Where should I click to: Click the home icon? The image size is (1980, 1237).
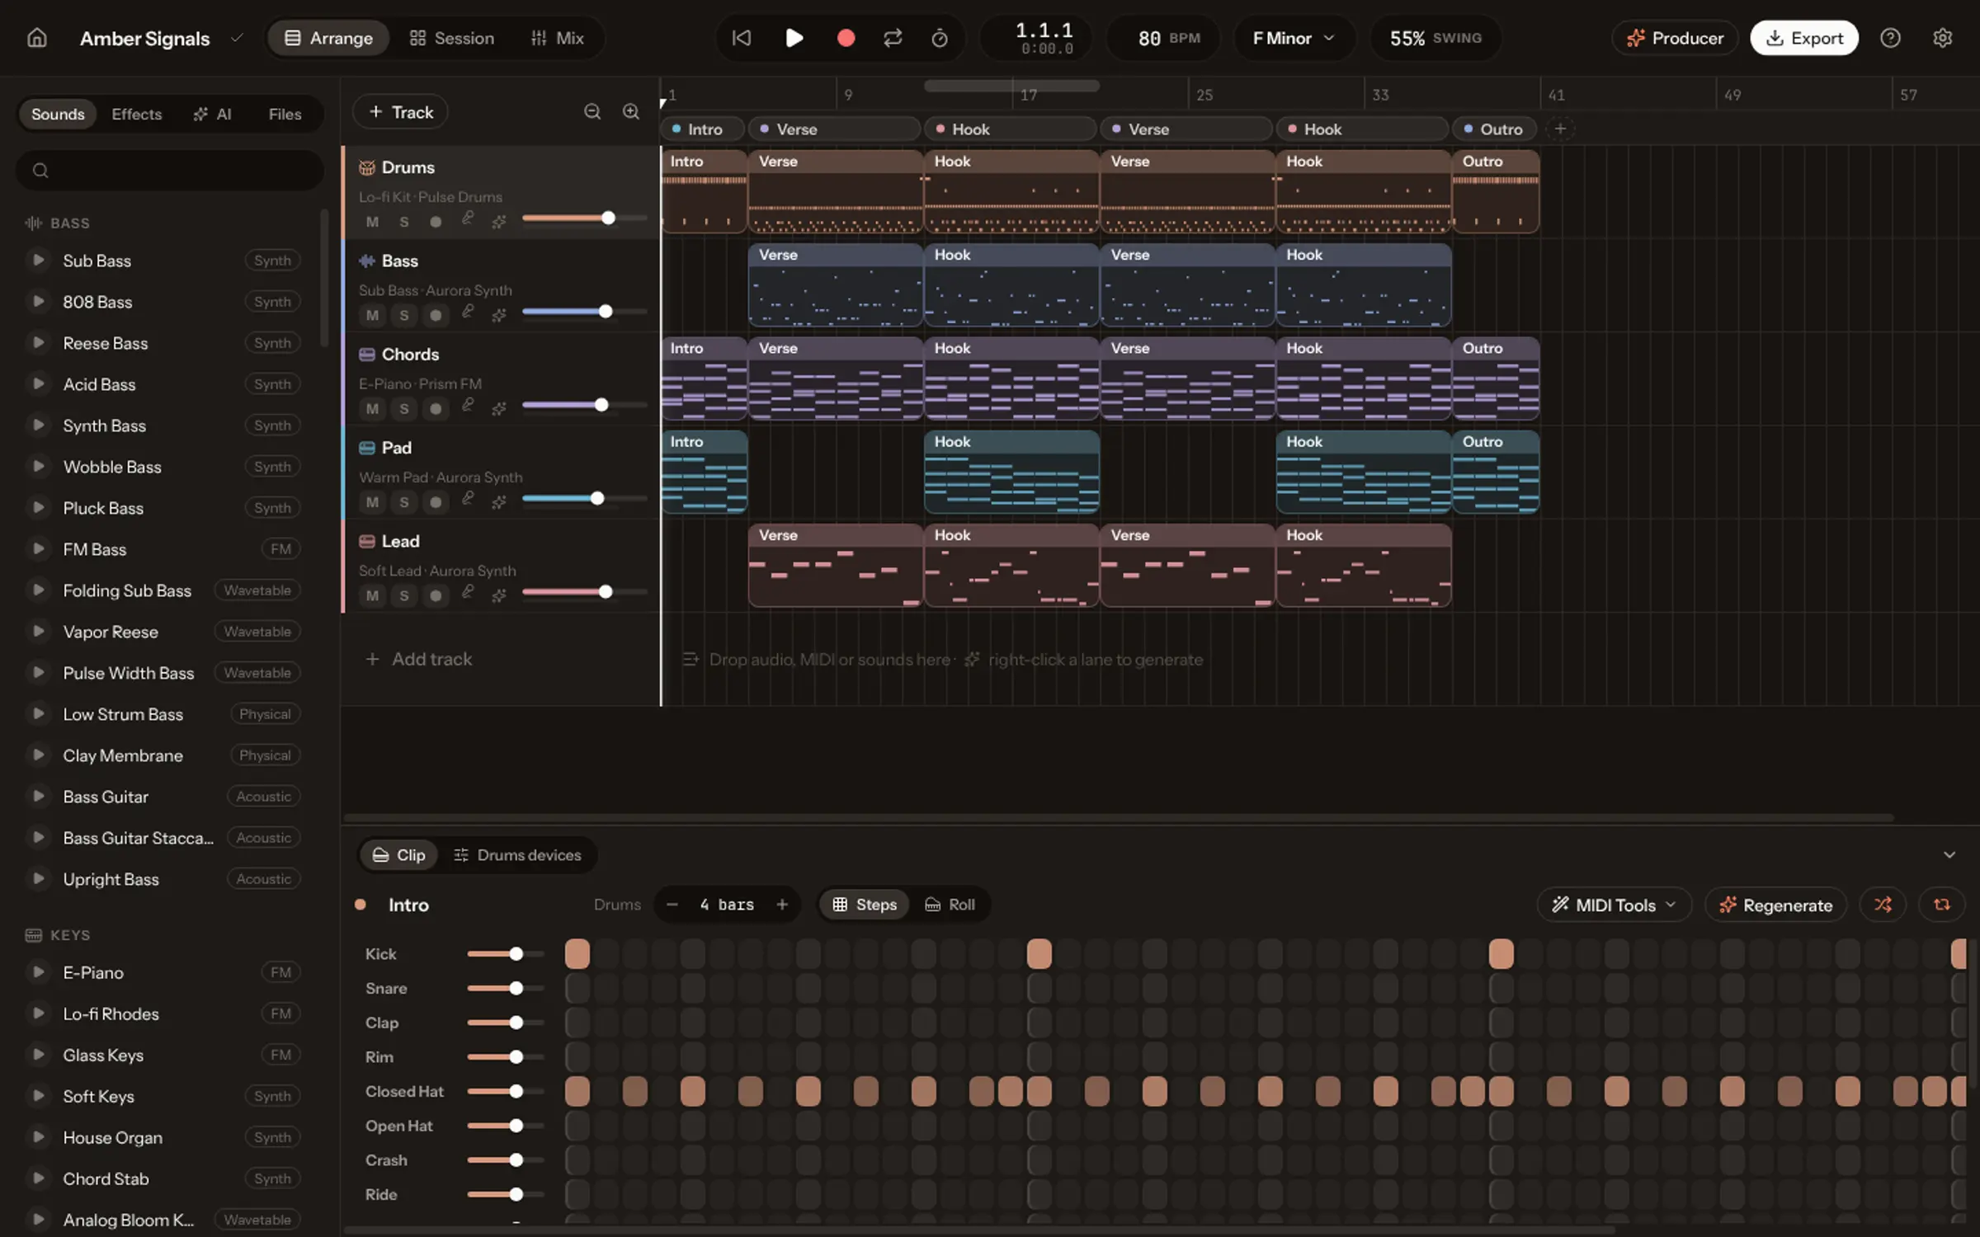tap(36, 38)
